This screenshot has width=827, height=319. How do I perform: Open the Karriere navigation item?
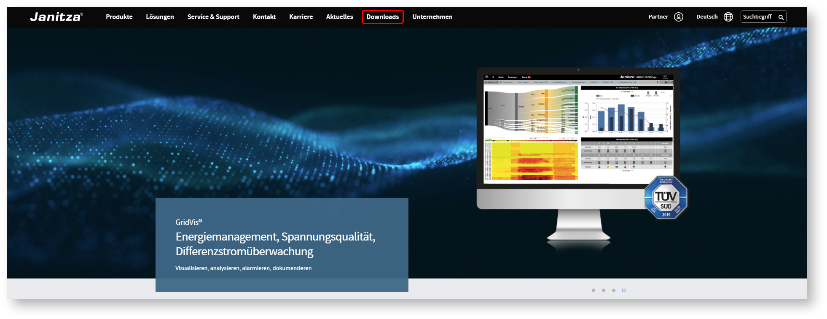tap(301, 17)
